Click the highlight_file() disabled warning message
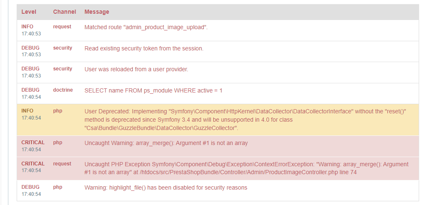422x205 pixels. (166, 187)
